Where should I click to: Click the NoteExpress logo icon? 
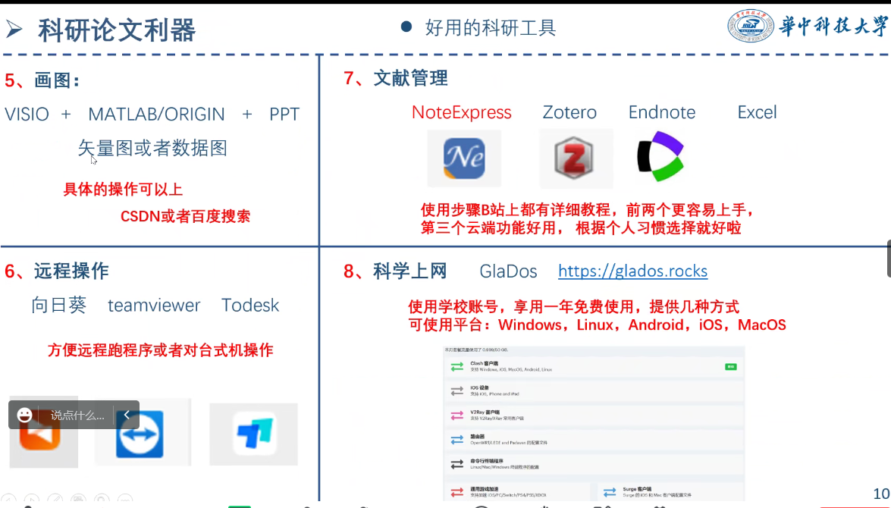coord(463,158)
